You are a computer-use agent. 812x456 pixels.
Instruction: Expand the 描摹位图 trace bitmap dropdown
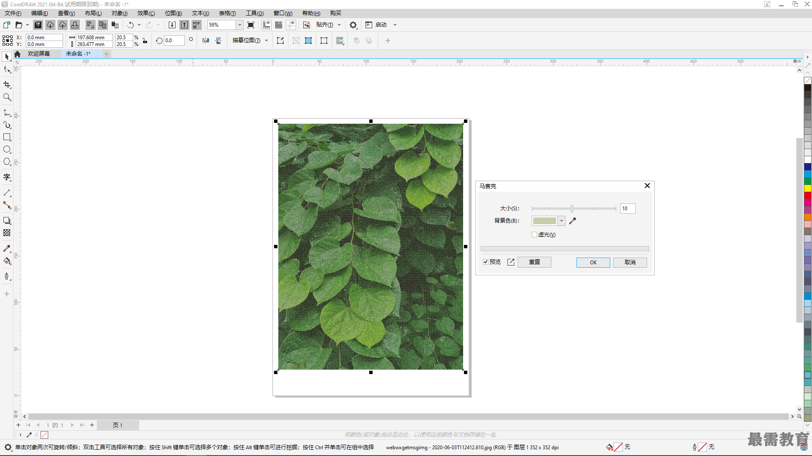tap(266, 41)
